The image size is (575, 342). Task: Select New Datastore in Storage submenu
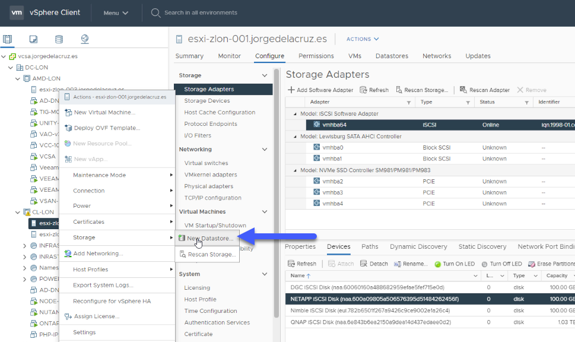207,238
